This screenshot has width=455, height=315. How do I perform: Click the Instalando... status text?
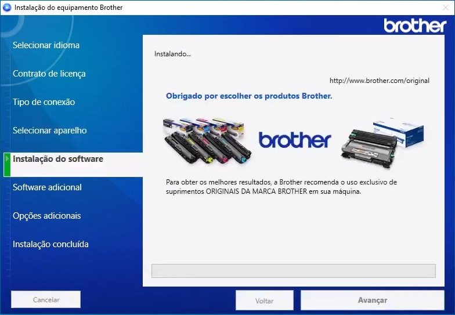(172, 54)
